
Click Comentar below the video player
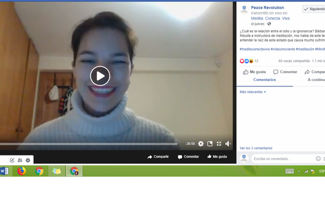click(188, 157)
